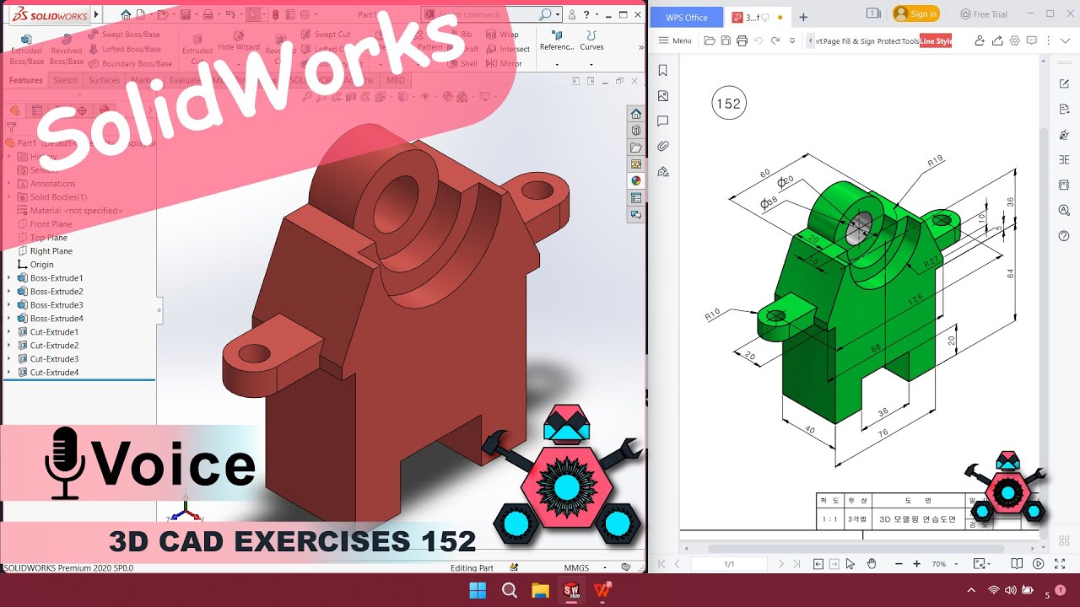Open the Bookmark panel in WPS sidebar
This screenshot has width=1080, height=607.
point(663,71)
